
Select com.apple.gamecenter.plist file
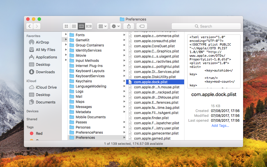(155, 133)
